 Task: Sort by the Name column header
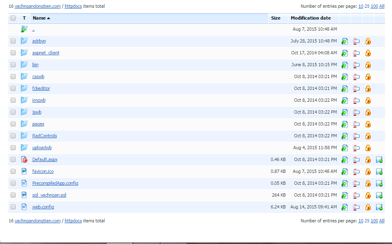pos(39,18)
